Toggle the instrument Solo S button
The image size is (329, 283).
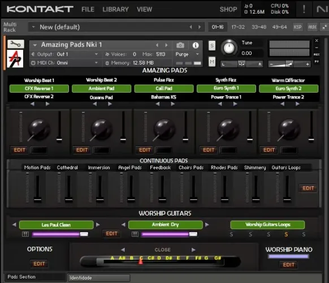(212, 45)
